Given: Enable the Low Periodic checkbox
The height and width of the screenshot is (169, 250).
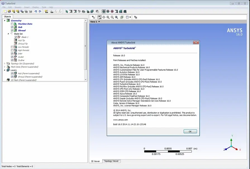Looking at the screenshot, I should coord(12,47).
